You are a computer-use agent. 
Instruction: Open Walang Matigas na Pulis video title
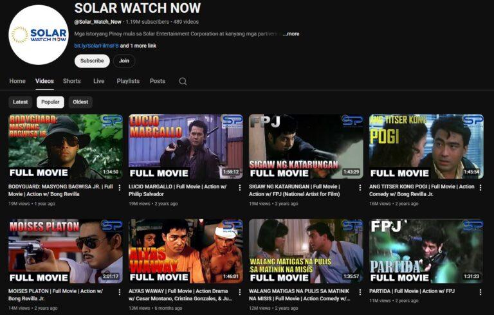point(299,295)
